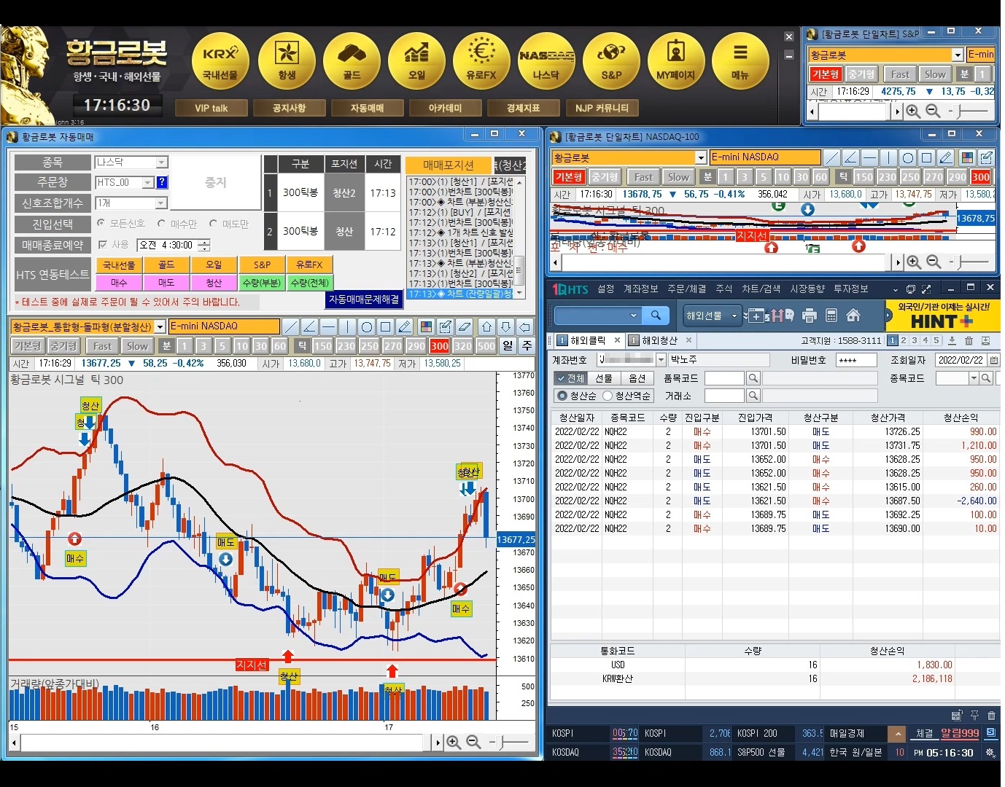Open color palette icon in main chart toolbar
Viewport: 1005px width, 787px height.
click(427, 326)
